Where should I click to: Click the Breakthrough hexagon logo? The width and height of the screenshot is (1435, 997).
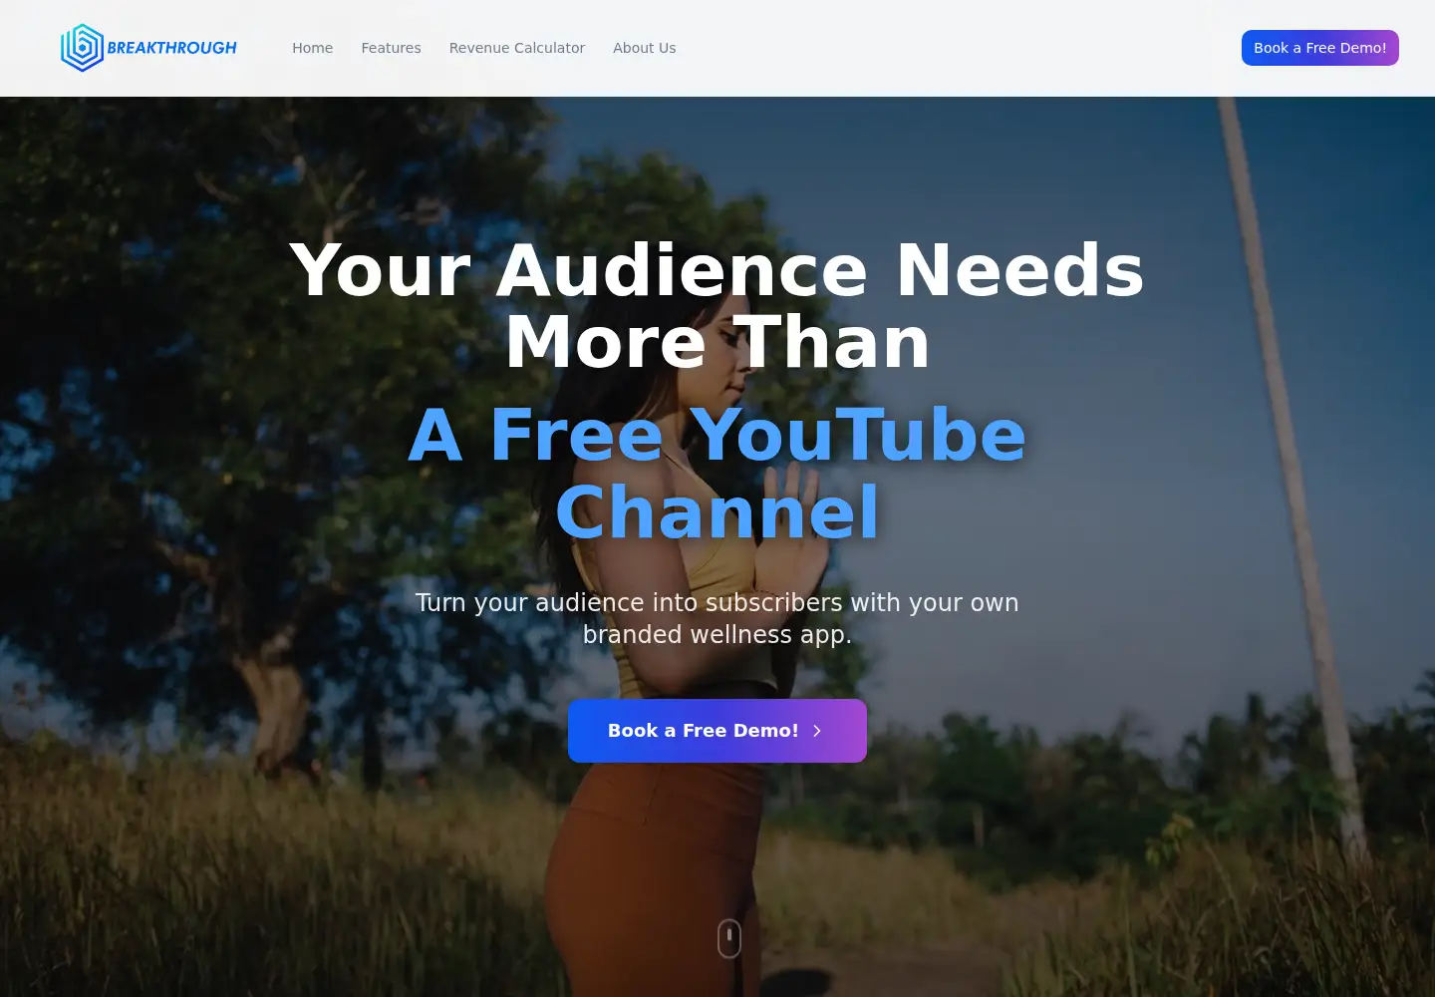[x=82, y=48]
